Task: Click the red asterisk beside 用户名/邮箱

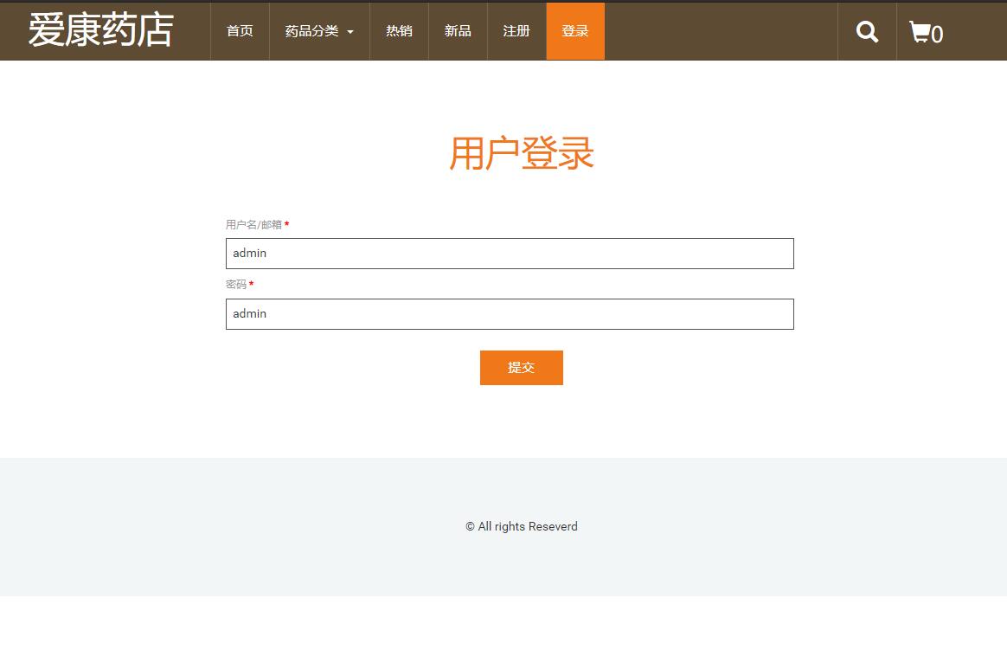Action: tap(286, 224)
